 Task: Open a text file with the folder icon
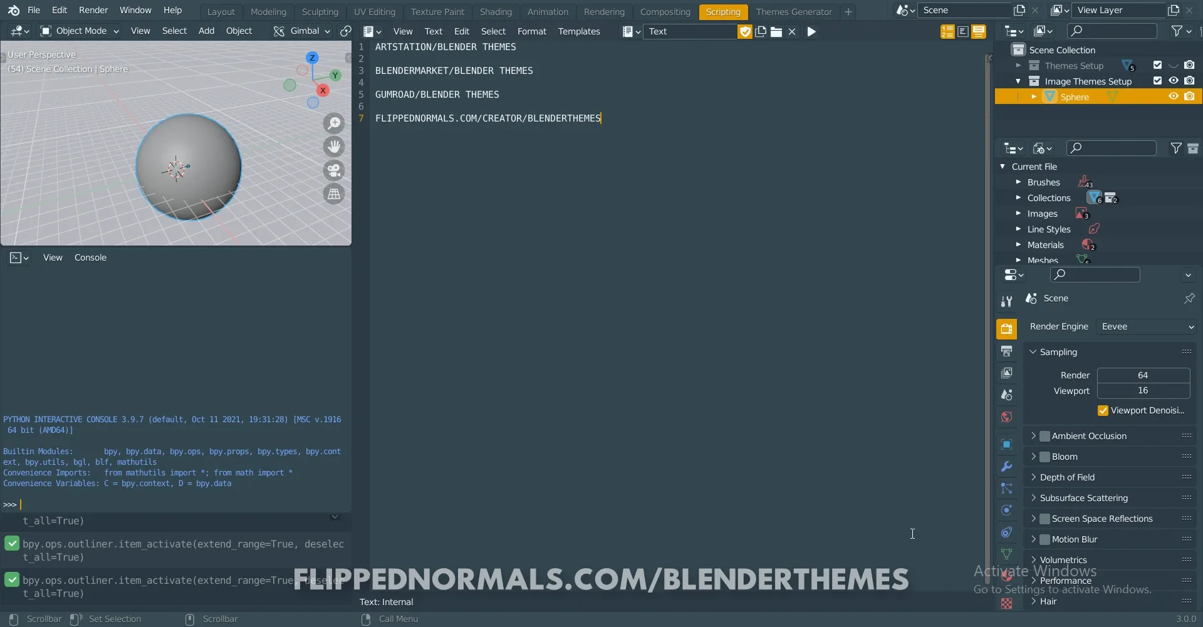(776, 31)
